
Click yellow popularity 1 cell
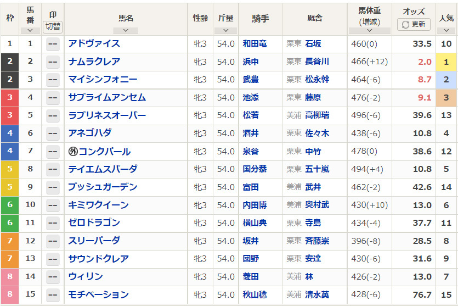point(446,62)
